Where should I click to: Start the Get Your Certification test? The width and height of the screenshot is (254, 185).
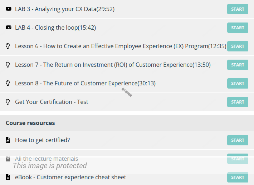pos(238,102)
